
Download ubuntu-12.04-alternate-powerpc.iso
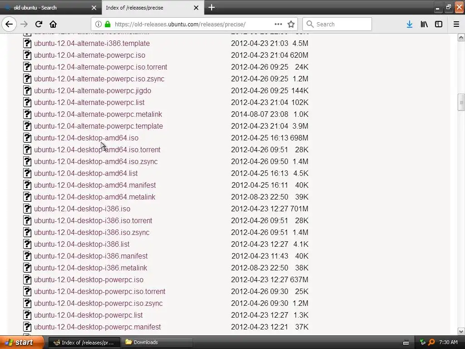[89, 55]
